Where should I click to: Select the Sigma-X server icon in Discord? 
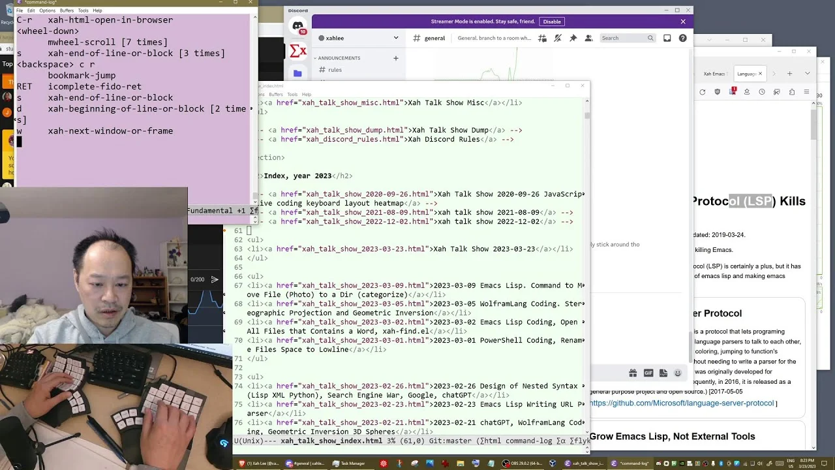click(297, 50)
